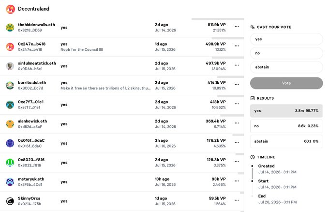Click the 498.9k VP value
This screenshot has height=212, width=329.
tap(216, 44)
